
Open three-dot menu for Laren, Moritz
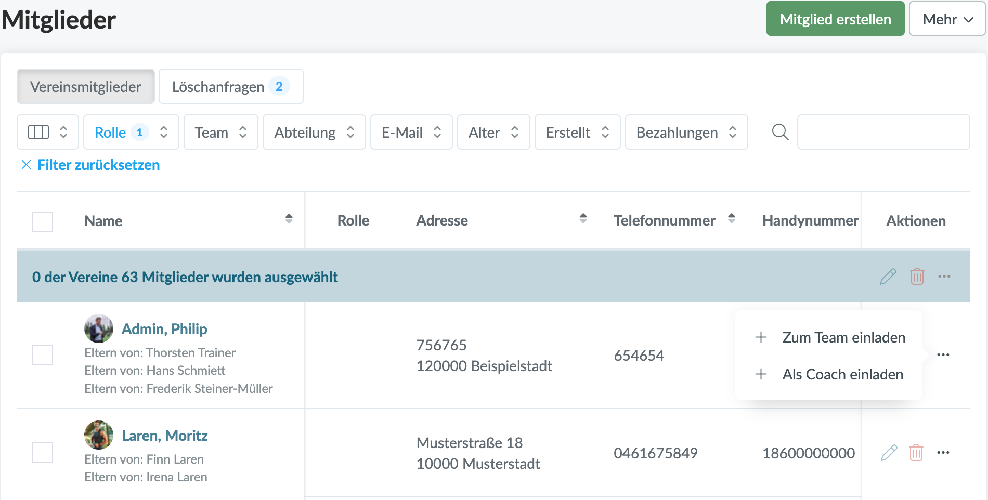click(943, 453)
